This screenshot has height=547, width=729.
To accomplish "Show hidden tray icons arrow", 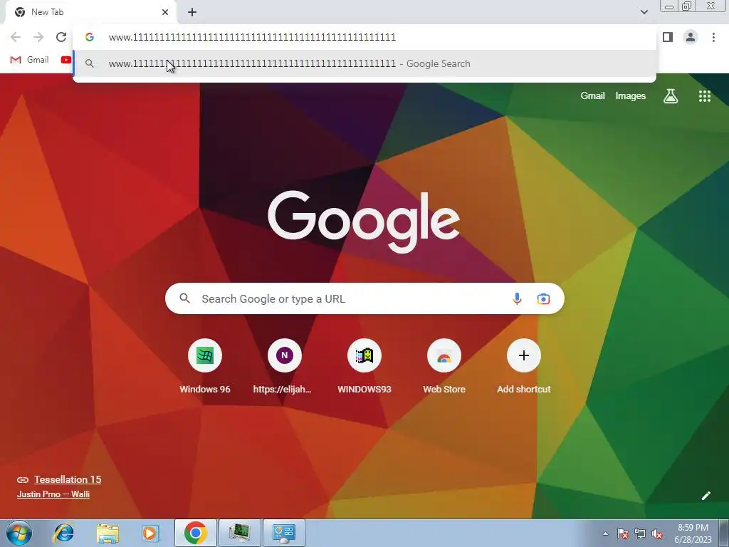I will (x=605, y=534).
